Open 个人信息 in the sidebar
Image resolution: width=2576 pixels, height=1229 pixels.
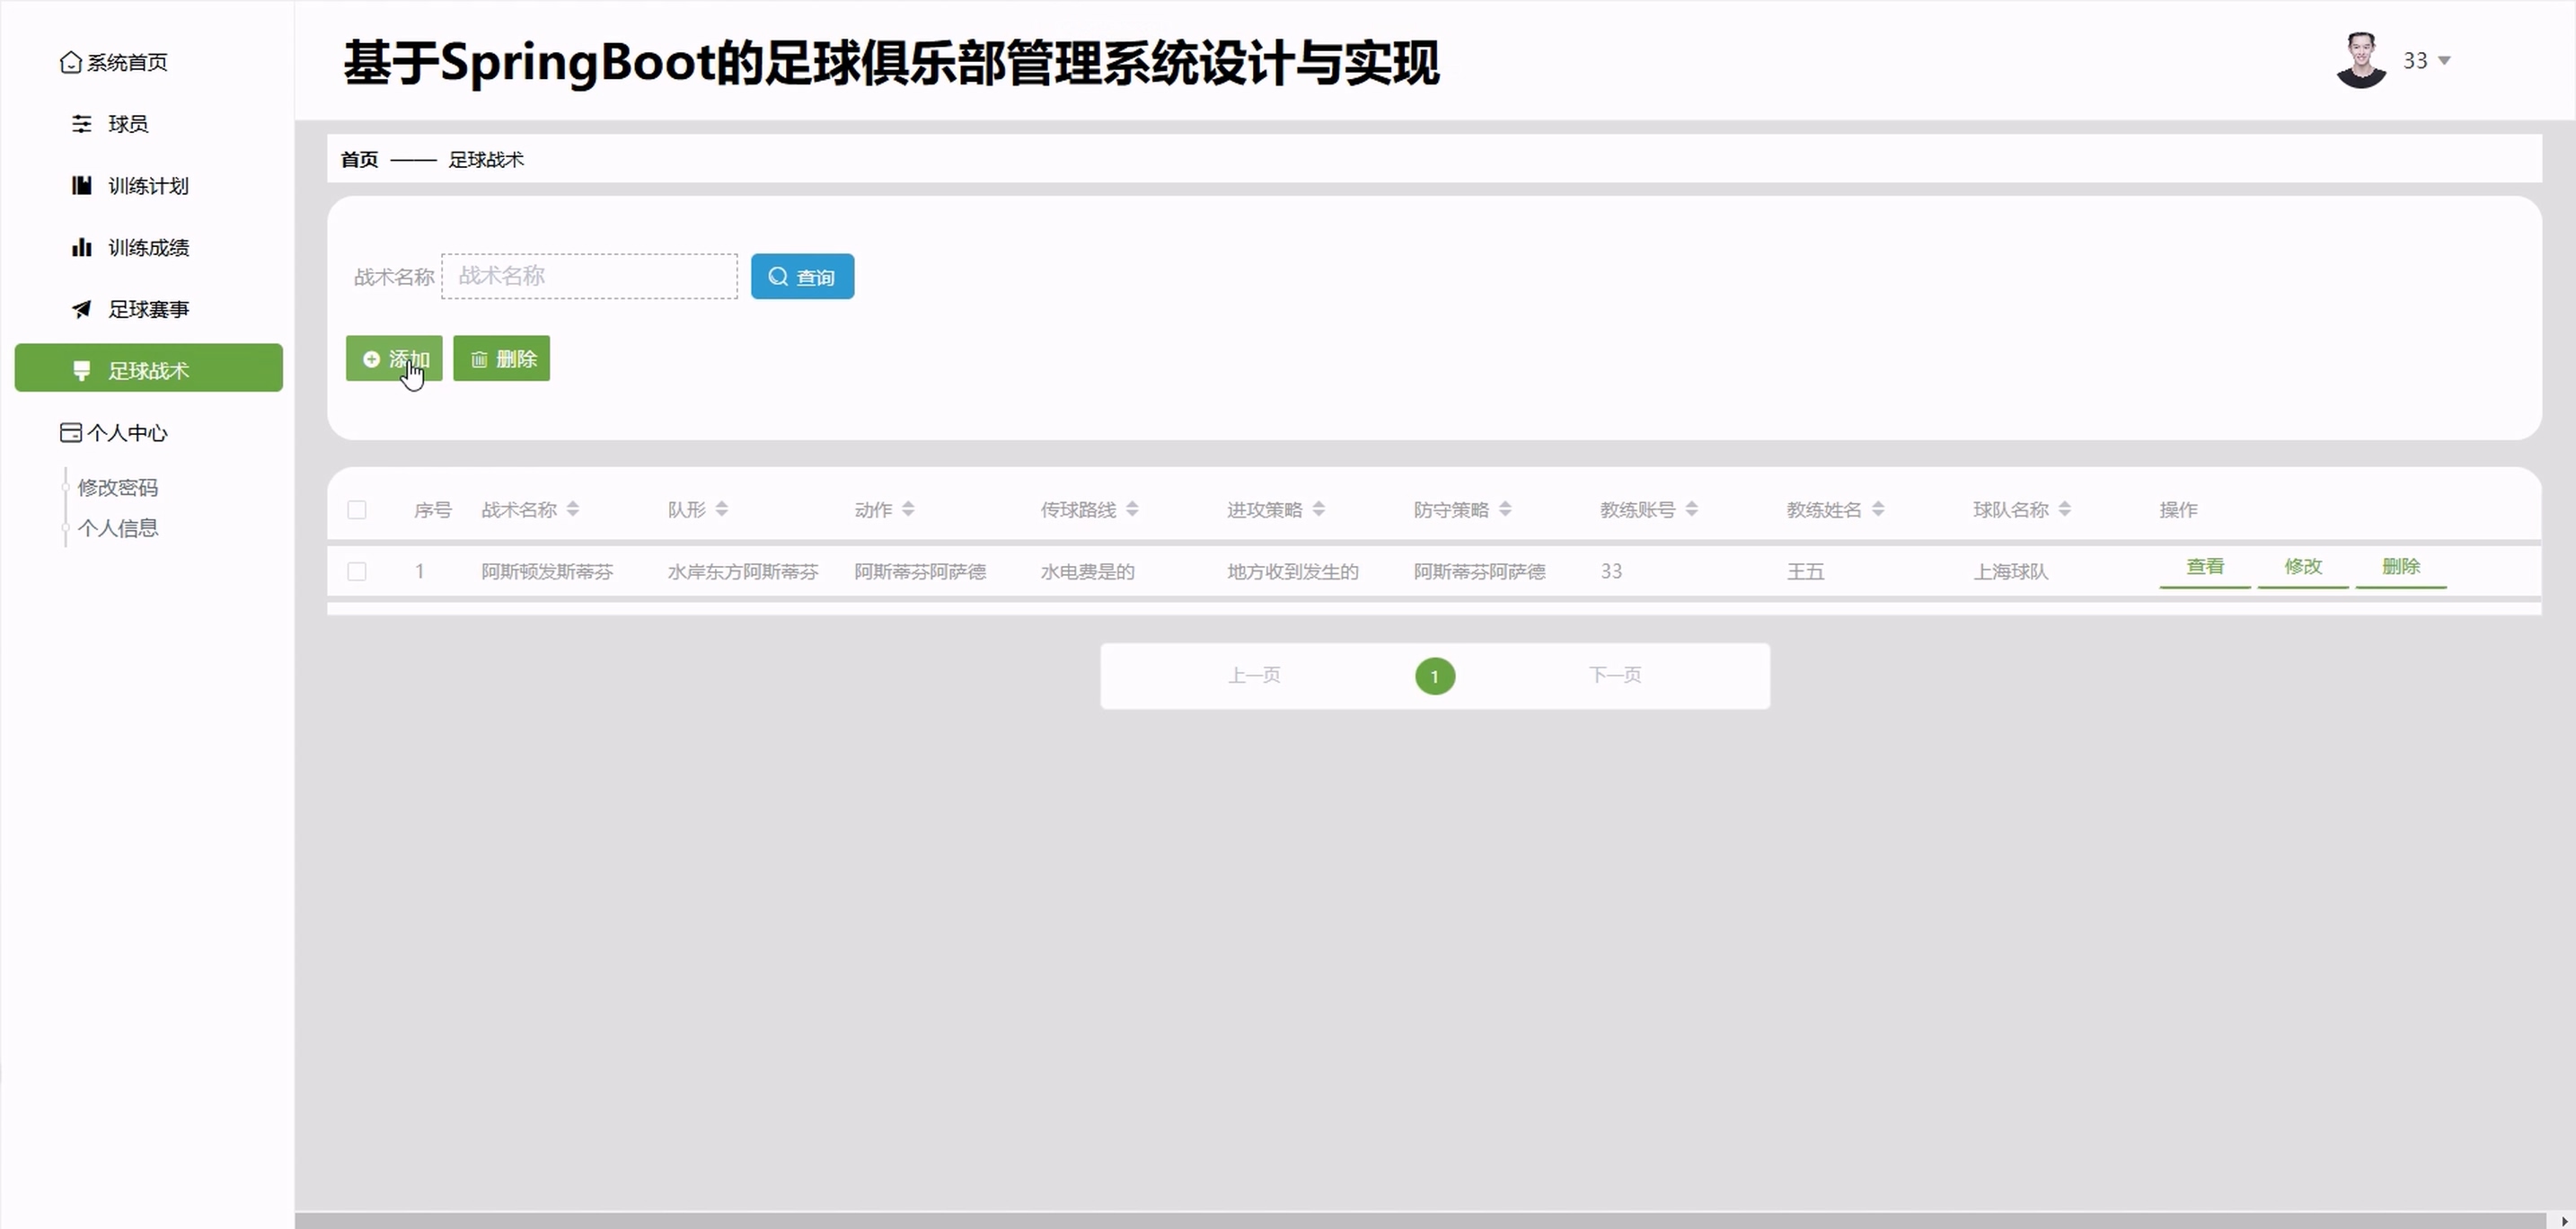[x=118, y=528]
